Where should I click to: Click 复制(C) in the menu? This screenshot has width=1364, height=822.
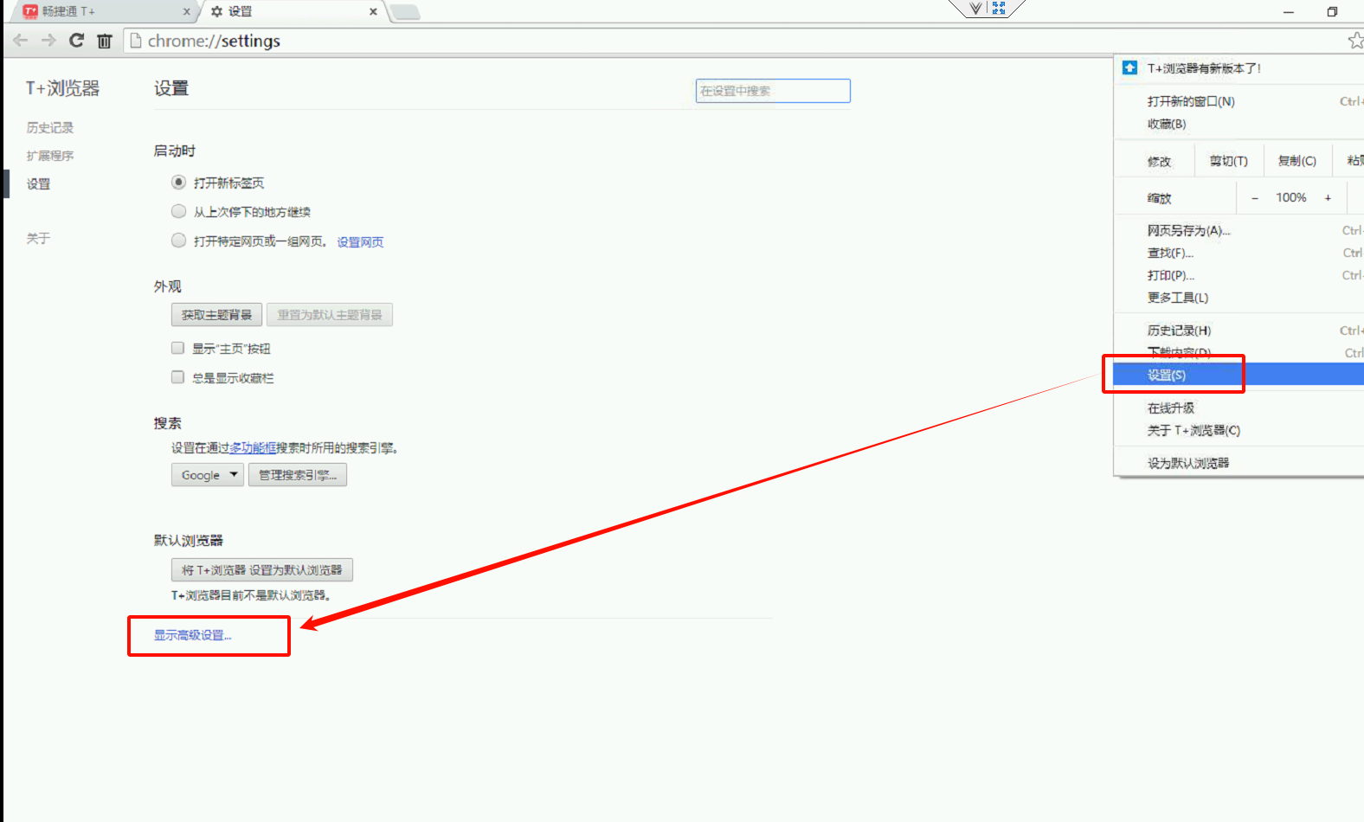tap(1297, 161)
